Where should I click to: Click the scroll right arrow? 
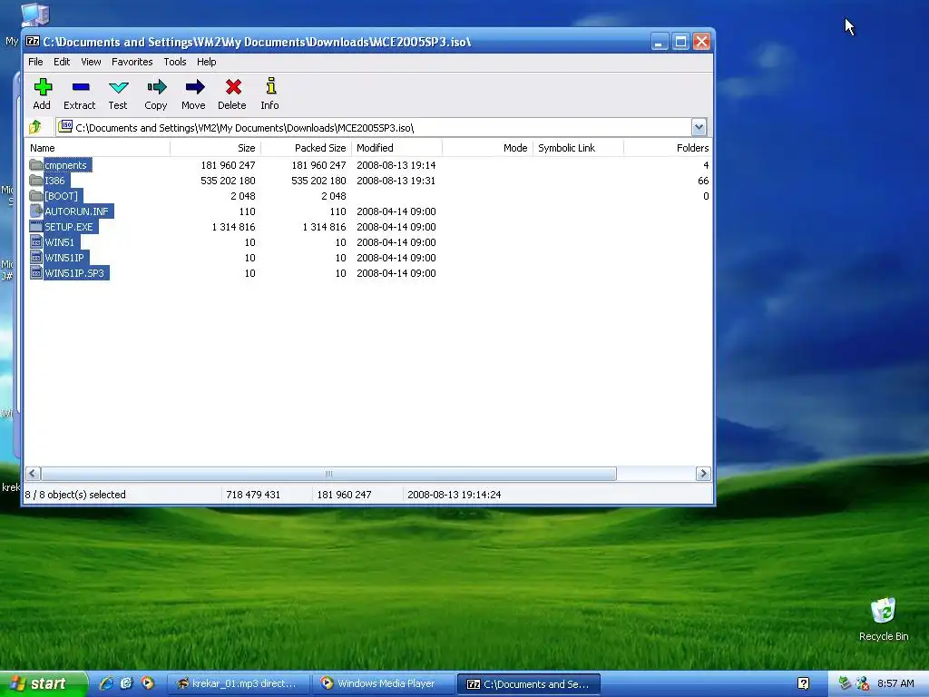coord(703,474)
